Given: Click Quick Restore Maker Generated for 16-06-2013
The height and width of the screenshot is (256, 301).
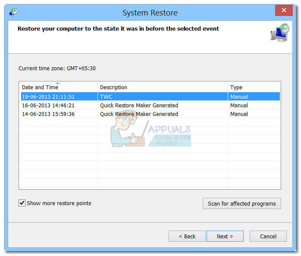Looking at the screenshot, I should tap(139, 105).
